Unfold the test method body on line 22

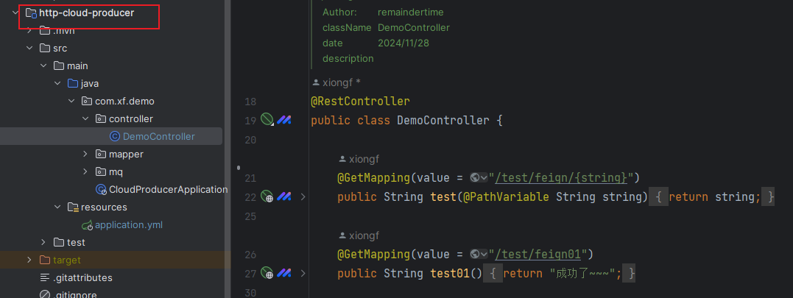303,196
